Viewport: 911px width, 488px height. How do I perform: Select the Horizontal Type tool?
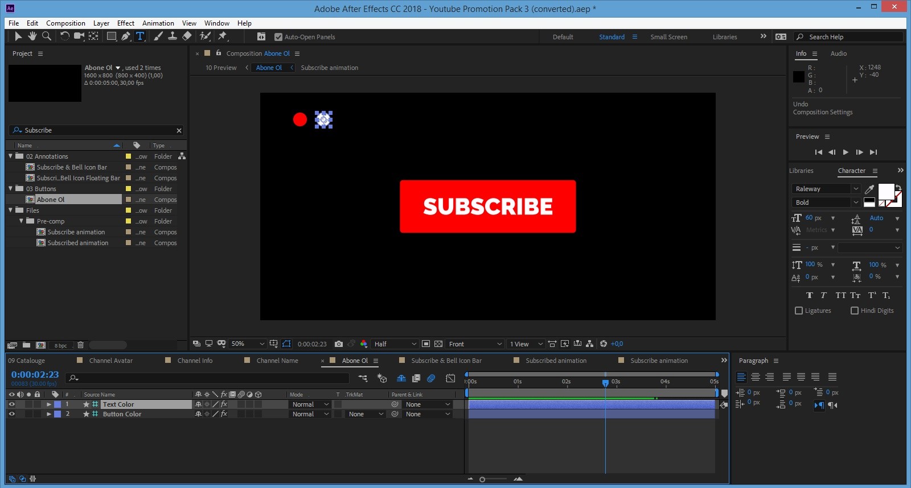tap(140, 36)
